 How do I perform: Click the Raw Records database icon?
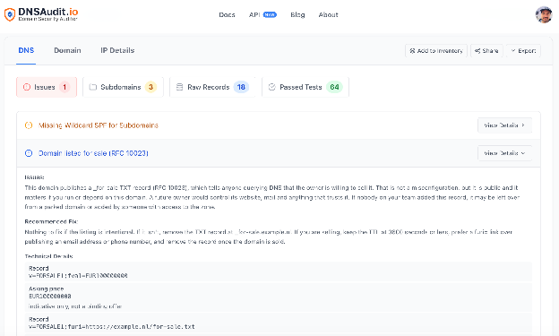(180, 87)
